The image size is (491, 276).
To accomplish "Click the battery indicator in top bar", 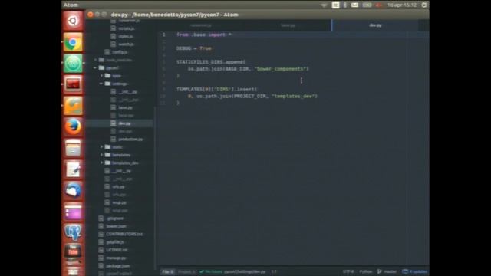I will click(x=367, y=5).
